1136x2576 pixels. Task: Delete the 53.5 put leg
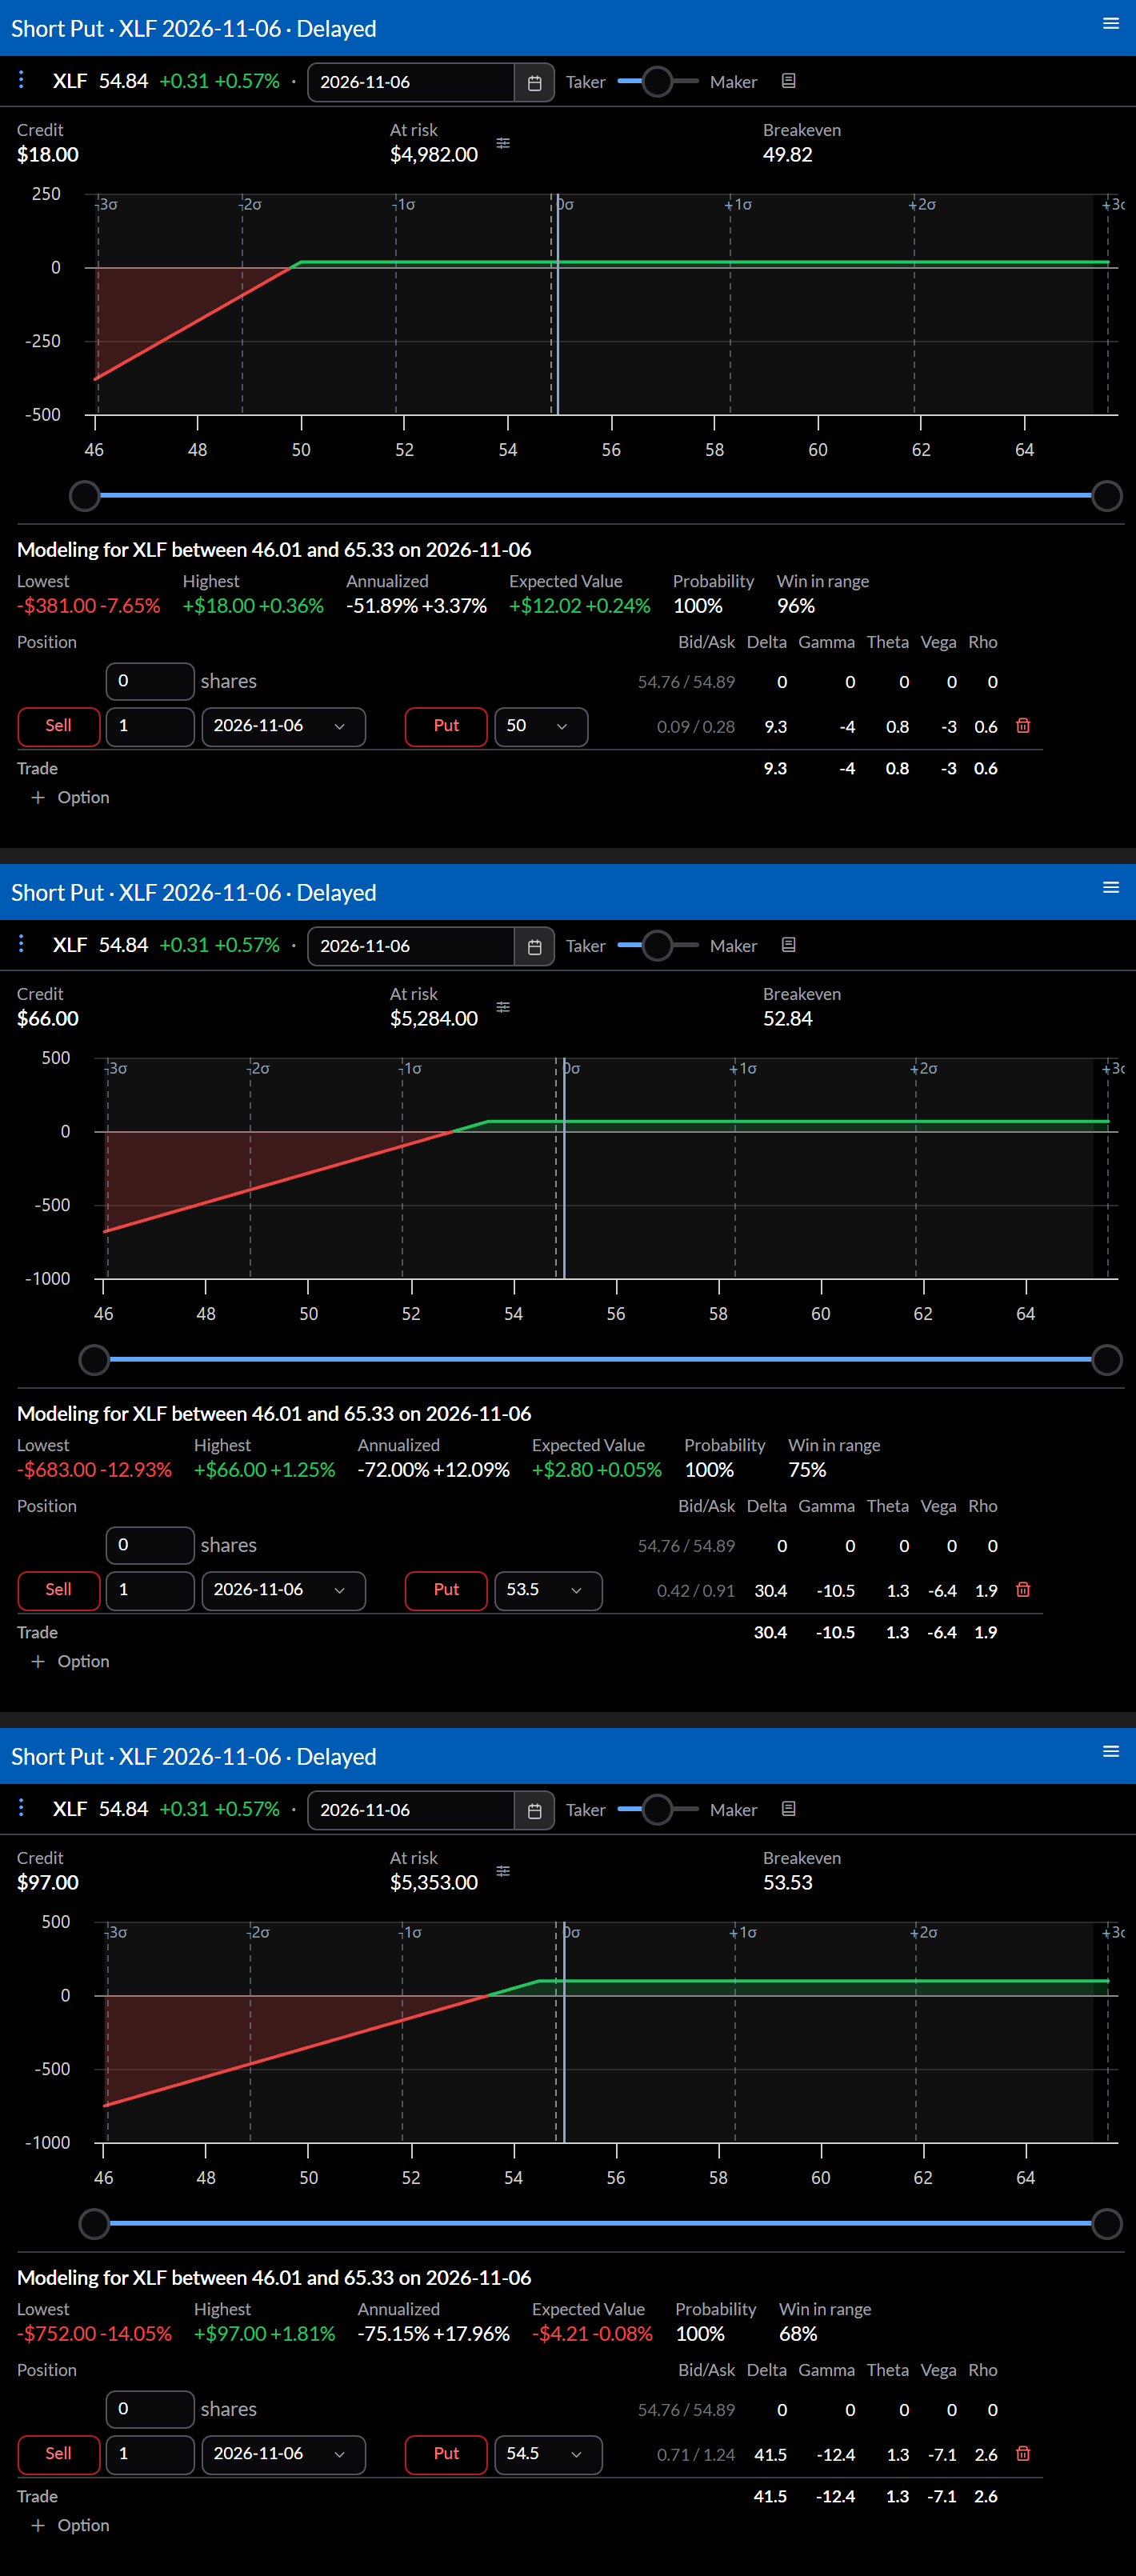[1022, 1590]
